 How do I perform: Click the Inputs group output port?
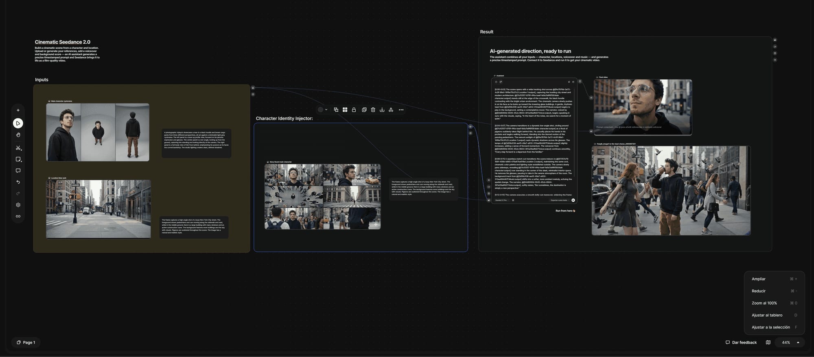[253, 88]
